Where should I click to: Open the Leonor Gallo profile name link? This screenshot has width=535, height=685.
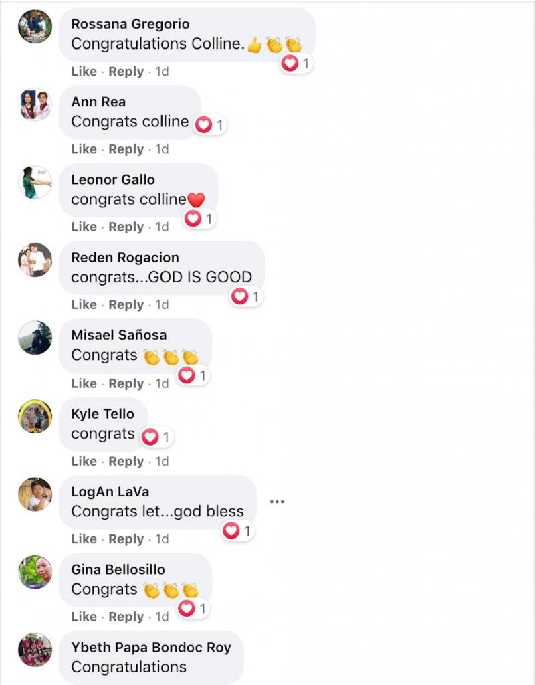coord(112,179)
